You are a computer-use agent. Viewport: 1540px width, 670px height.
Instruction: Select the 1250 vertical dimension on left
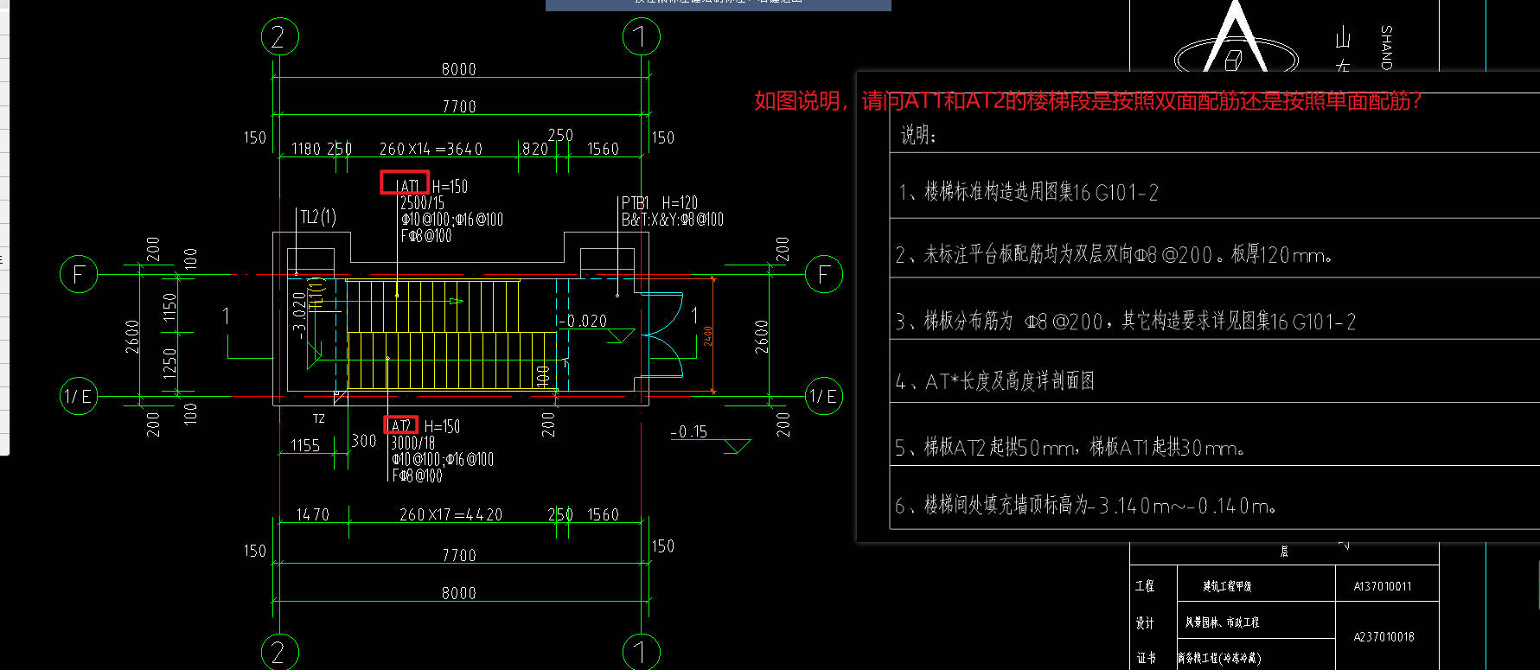click(x=169, y=363)
